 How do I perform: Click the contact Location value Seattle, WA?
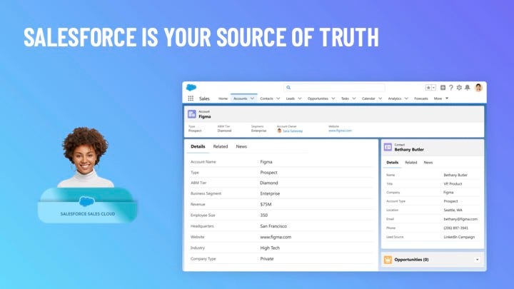(x=453, y=210)
